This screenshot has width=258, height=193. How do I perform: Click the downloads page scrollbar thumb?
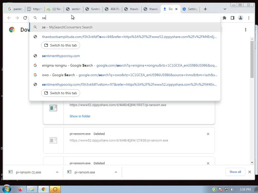[x=252, y=59]
